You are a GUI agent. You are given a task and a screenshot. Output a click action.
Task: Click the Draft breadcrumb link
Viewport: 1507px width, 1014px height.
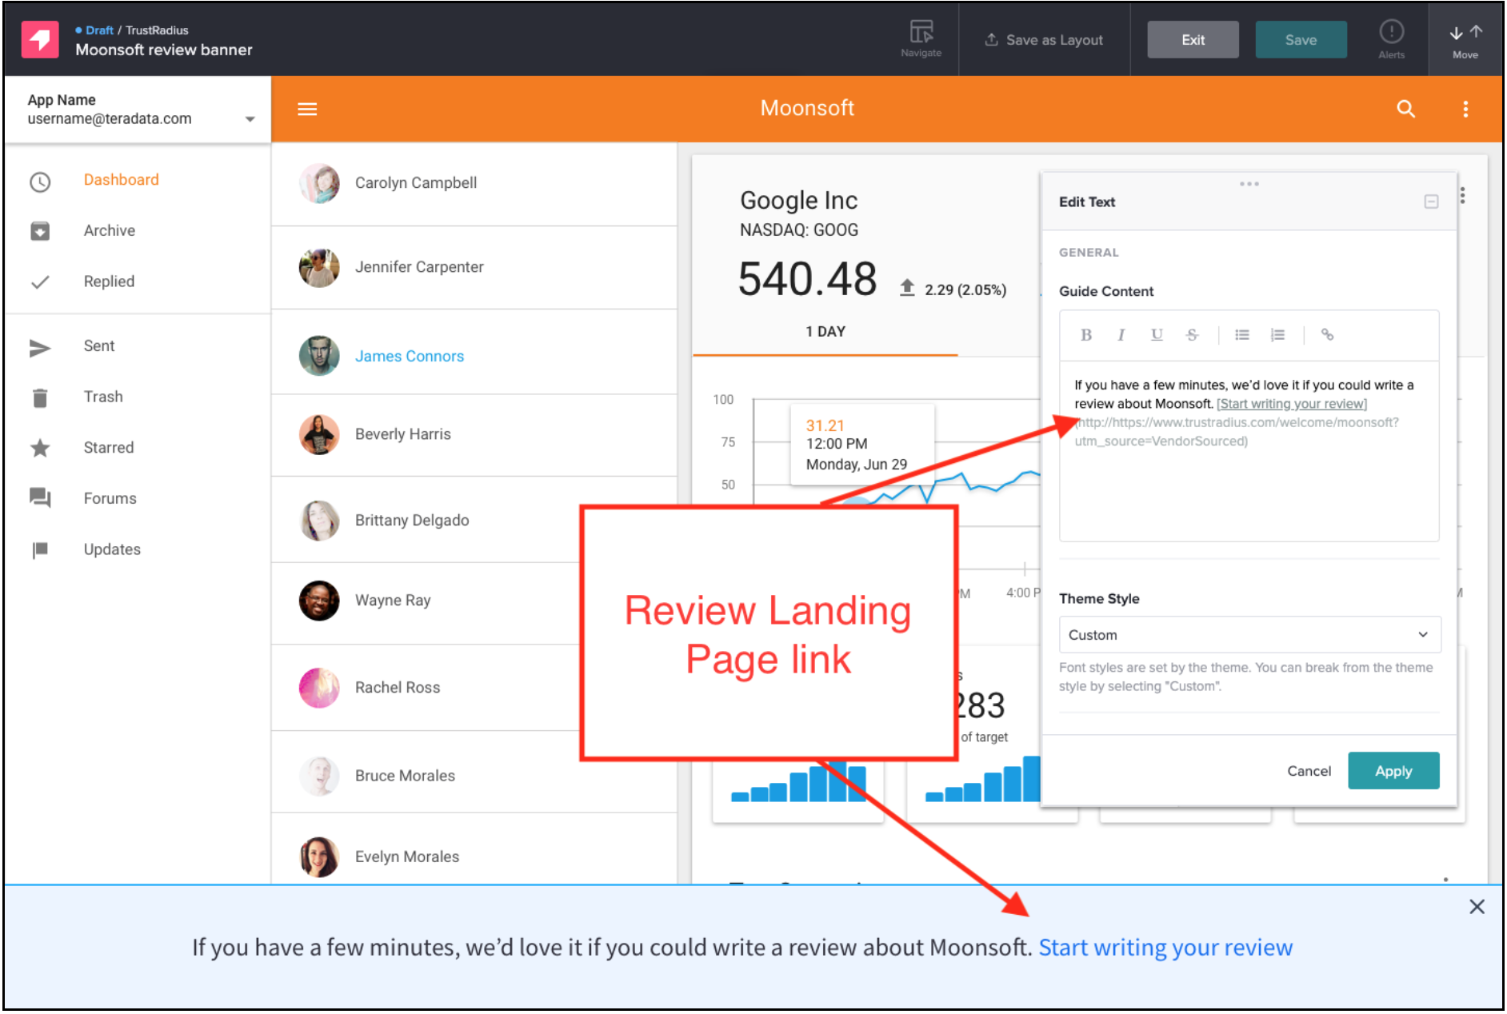click(x=99, y=30)
